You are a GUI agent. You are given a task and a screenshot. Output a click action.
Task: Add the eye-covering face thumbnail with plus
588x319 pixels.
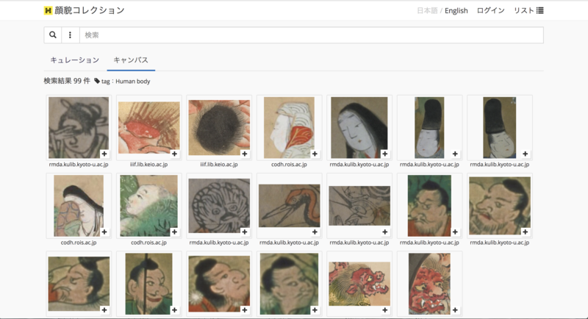click(x=104, y=154)
